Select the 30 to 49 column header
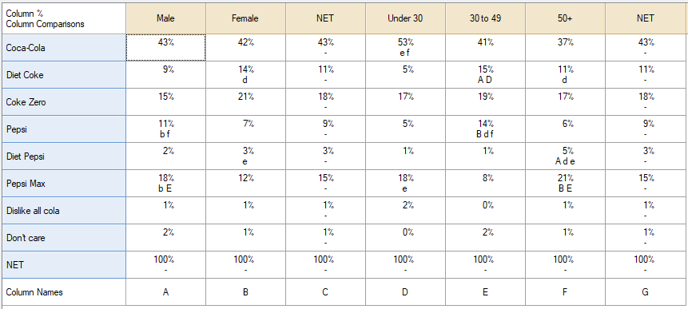The image size is (688, 309). tap(485, 18)
